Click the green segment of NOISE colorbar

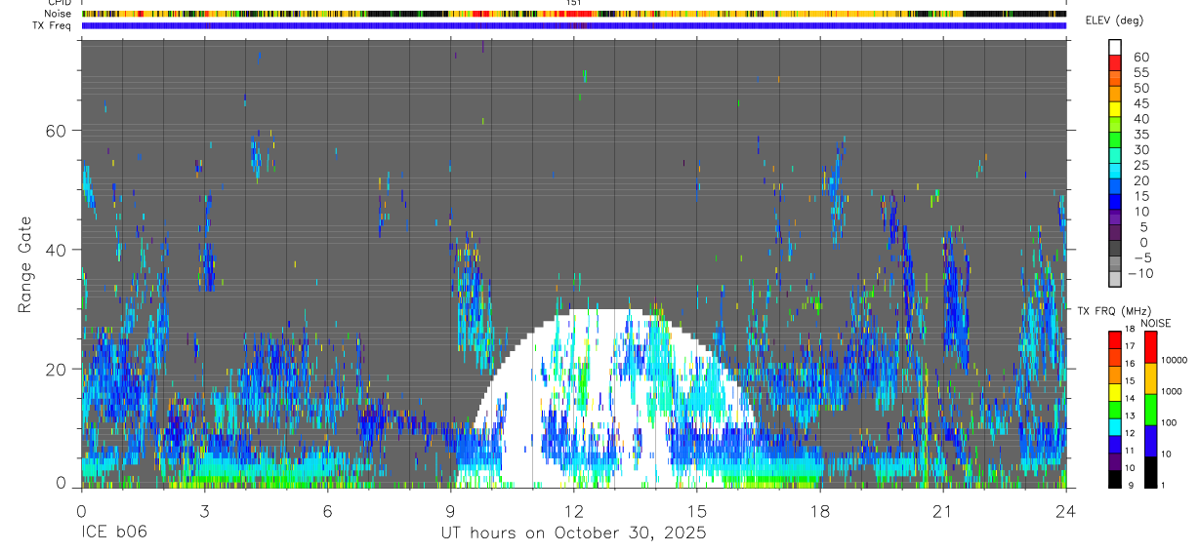[1151, 410]
